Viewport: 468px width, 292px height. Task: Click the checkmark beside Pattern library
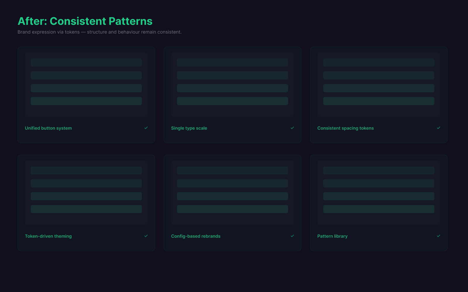[438, 236]
